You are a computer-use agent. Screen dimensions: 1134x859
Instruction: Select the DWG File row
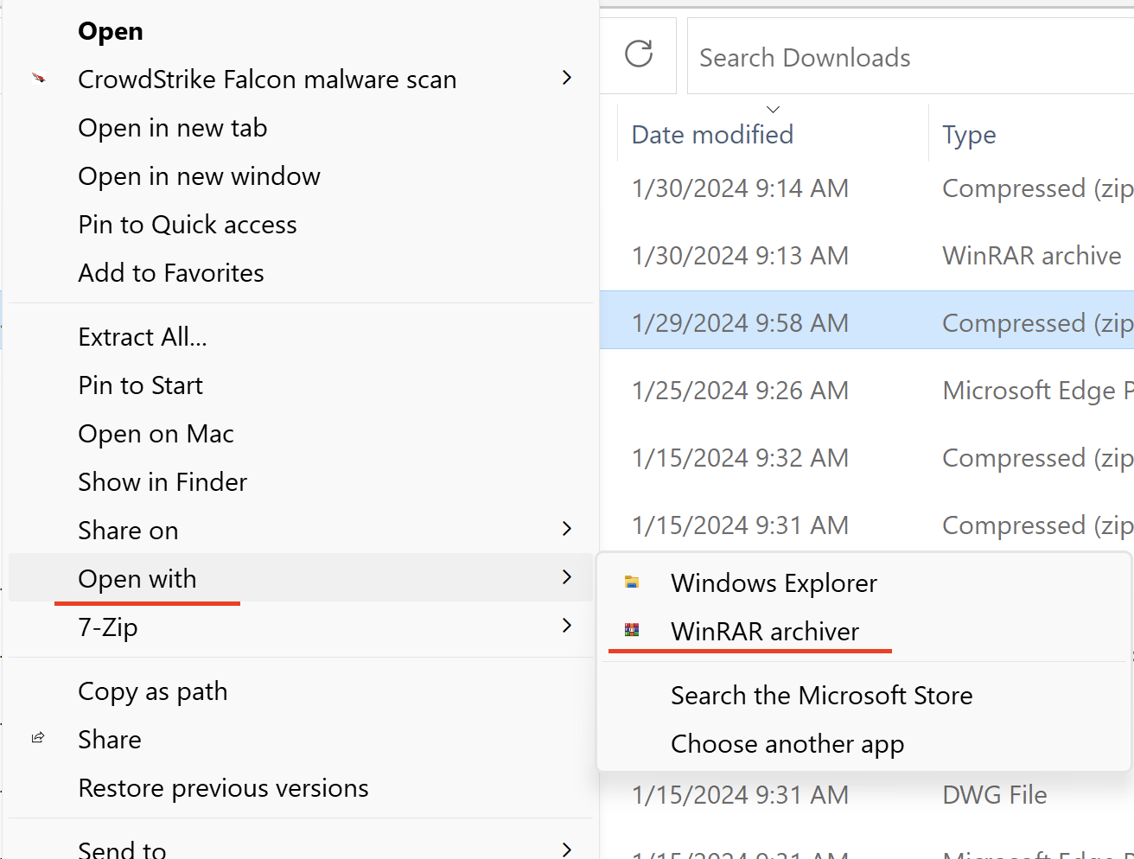coord(867,795)
